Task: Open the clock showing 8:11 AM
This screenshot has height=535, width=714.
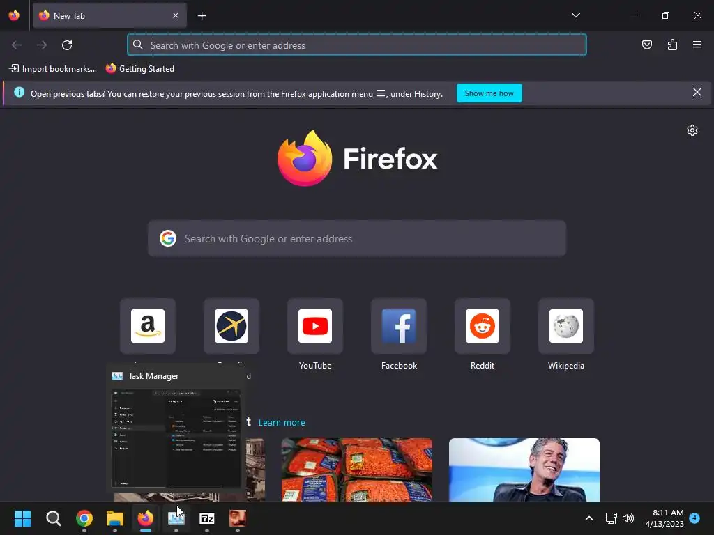Action: tap(664, 518)
